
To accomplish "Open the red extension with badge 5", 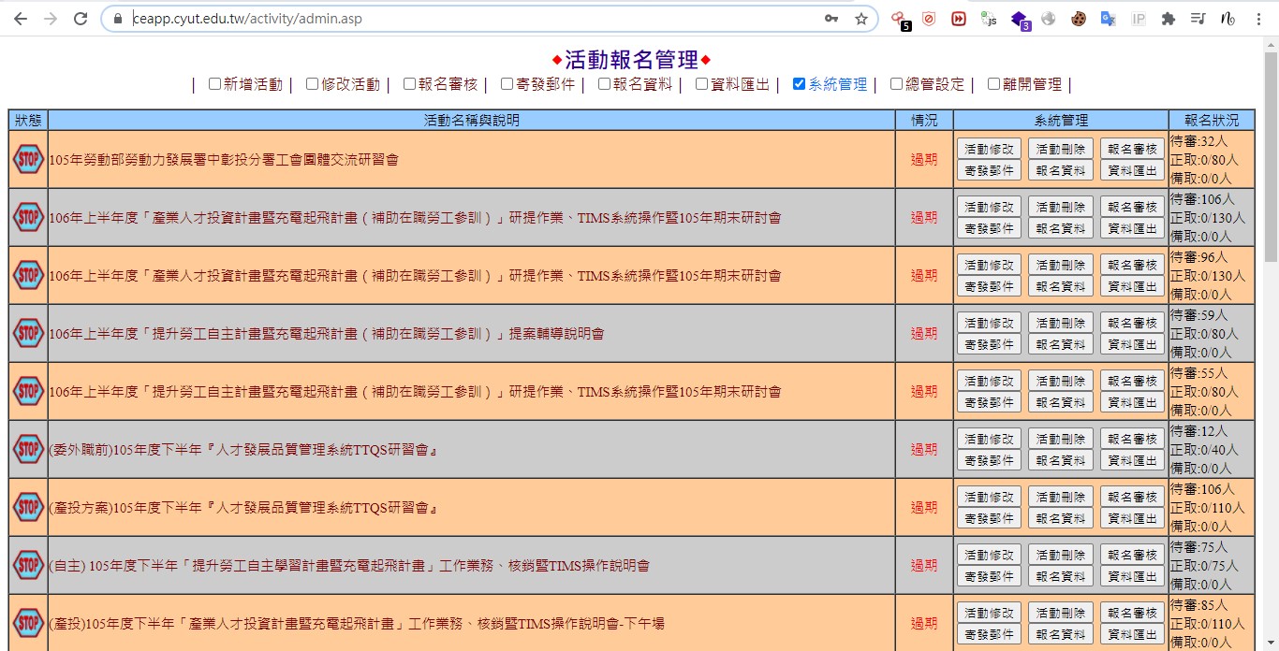I will 900,20.
